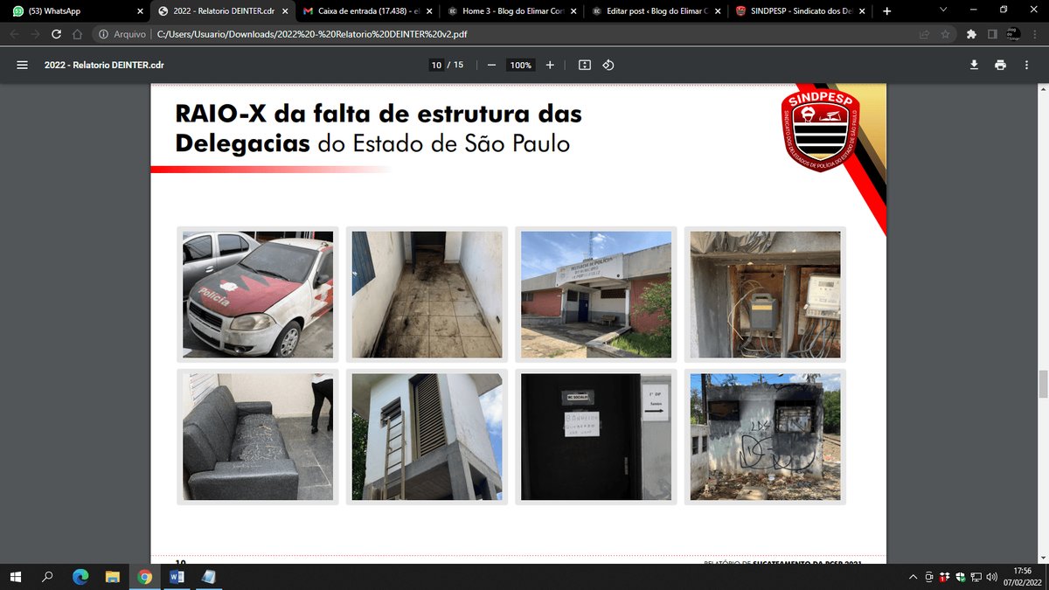Viewport: 1049px width, 590px height.
Task: Rotate the PDF counterclockwise
Action: click(609, 66)
